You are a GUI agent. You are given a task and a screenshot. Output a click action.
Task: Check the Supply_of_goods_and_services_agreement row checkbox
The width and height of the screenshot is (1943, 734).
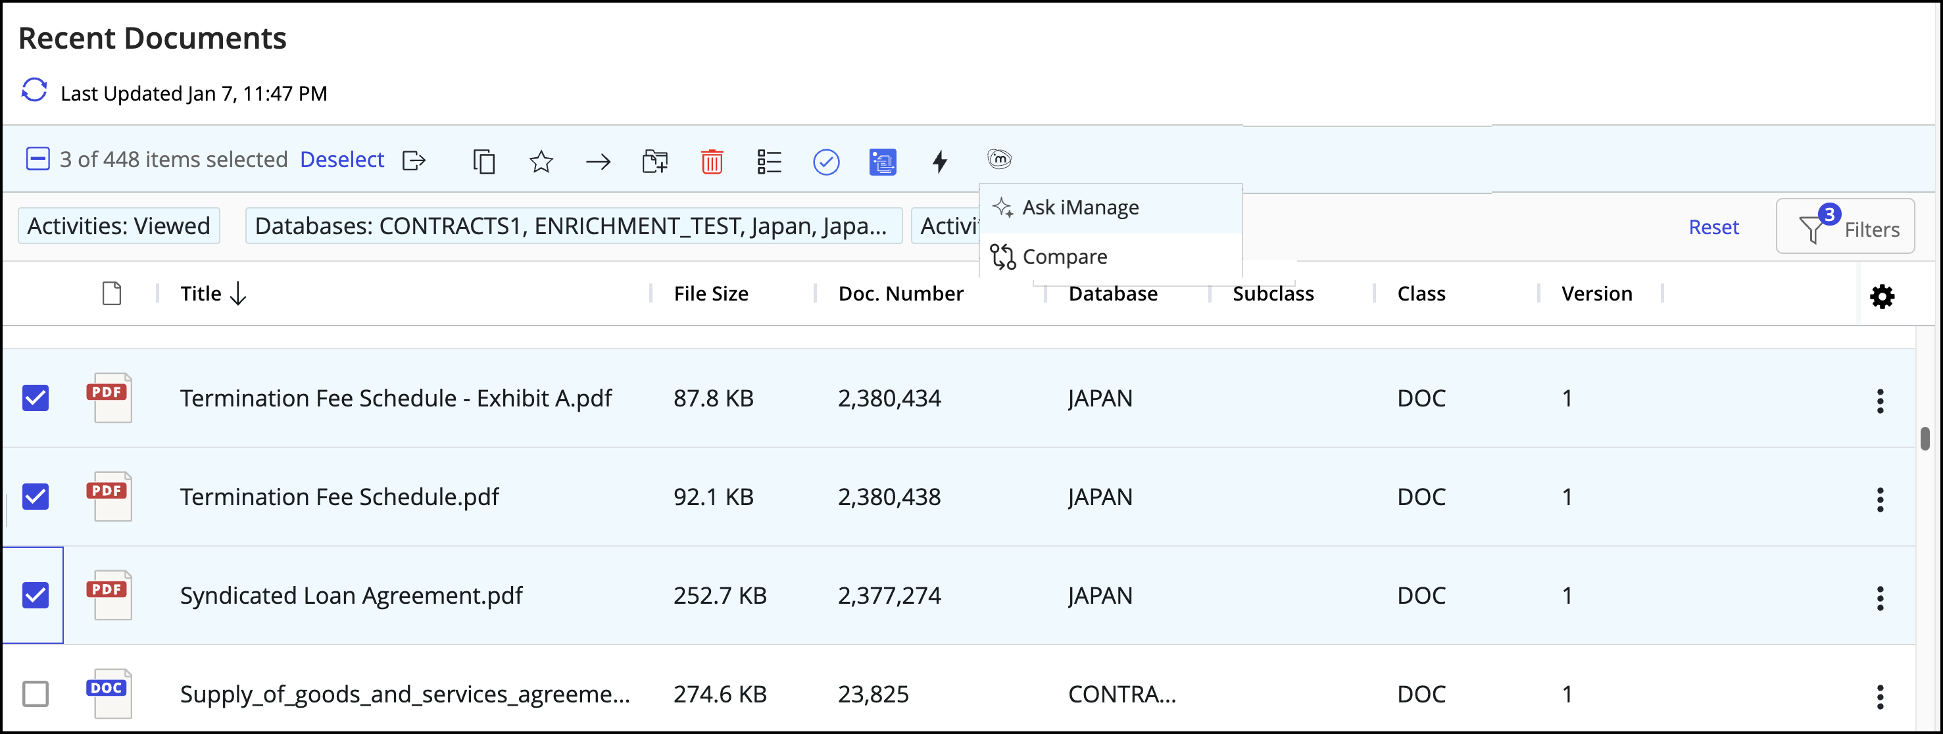36,693
